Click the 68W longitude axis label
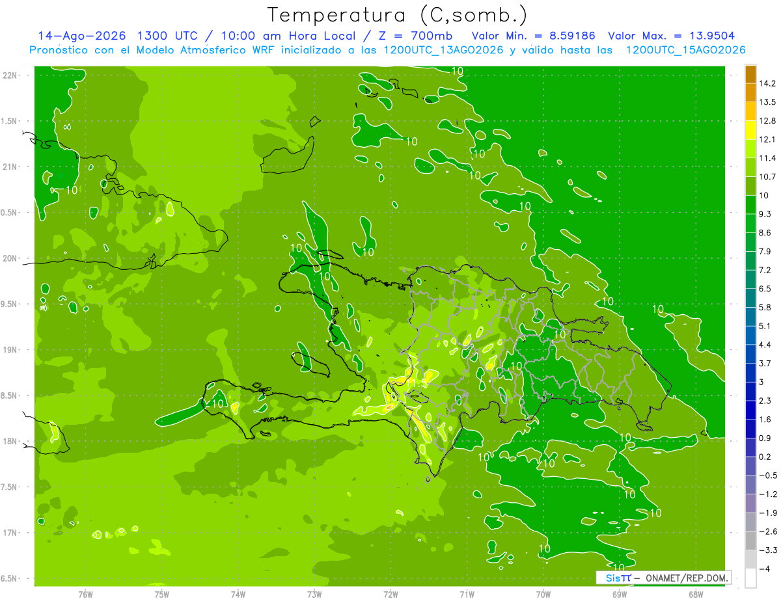 pyautogui.click(x=696, y=594)
